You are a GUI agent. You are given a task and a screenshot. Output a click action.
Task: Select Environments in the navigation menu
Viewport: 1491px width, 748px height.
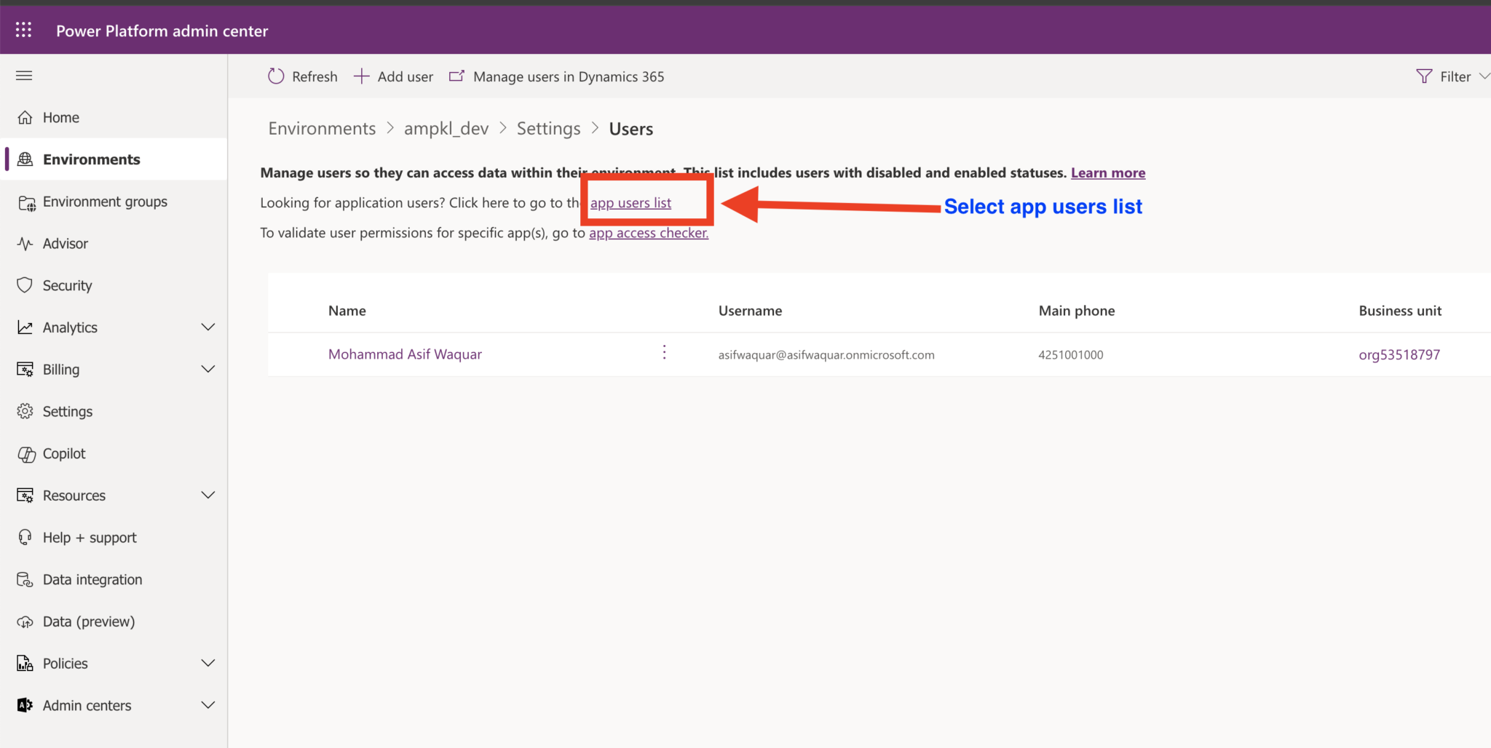[x=92, y=159]
